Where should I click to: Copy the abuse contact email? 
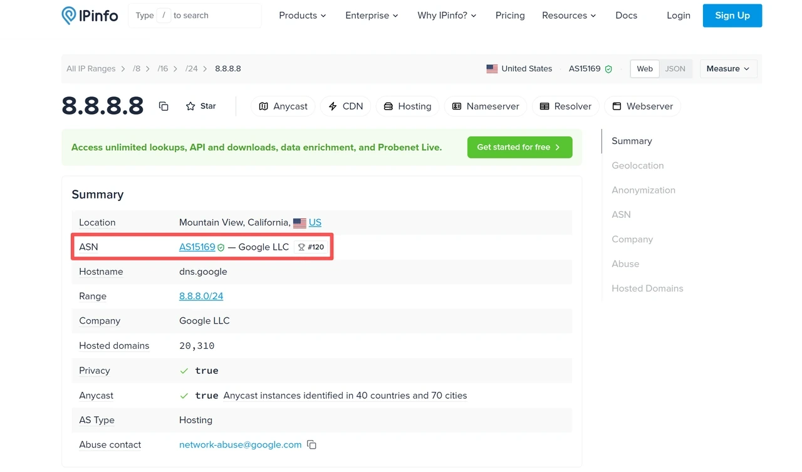pos(311,445)
